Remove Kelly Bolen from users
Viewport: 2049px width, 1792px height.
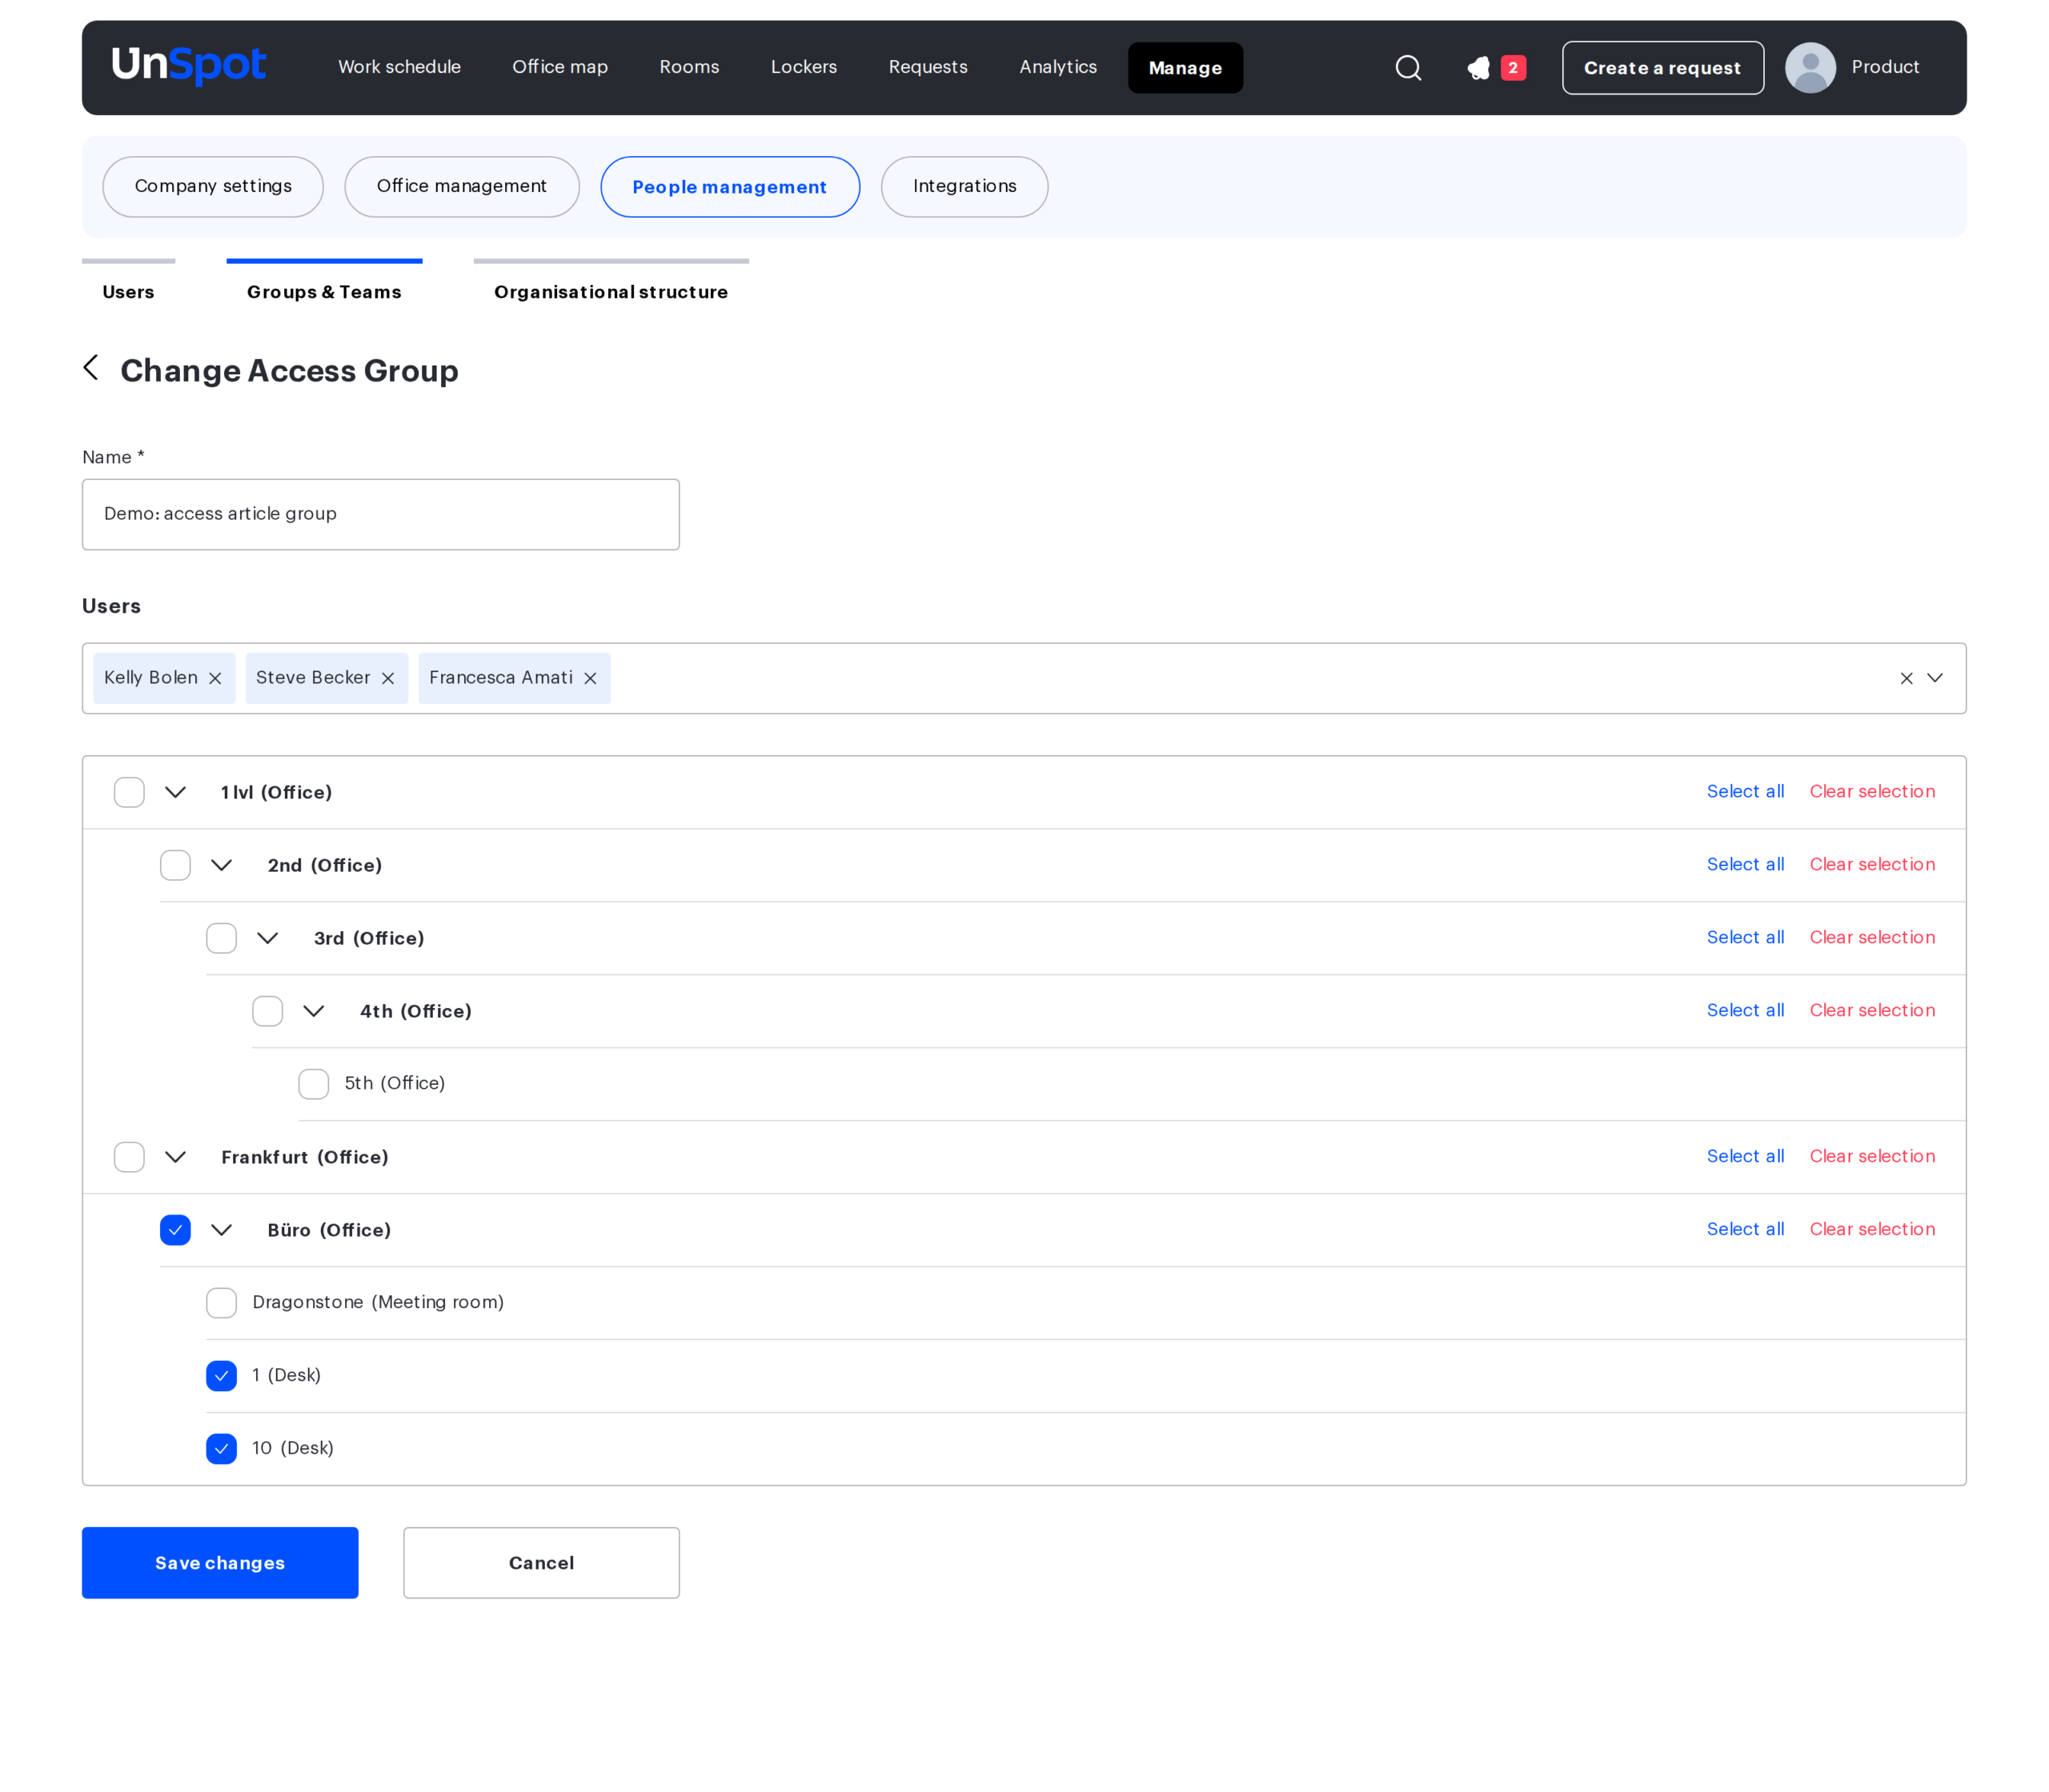(215, 678)
